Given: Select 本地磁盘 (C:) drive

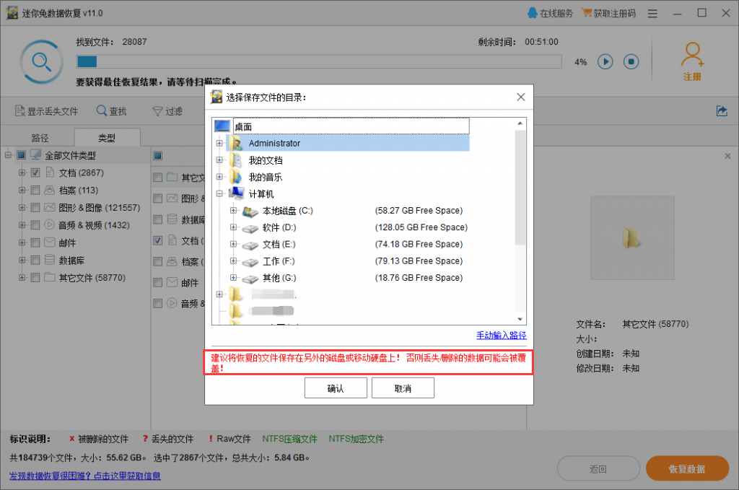Looking at the screenshot, I should 287,211.
